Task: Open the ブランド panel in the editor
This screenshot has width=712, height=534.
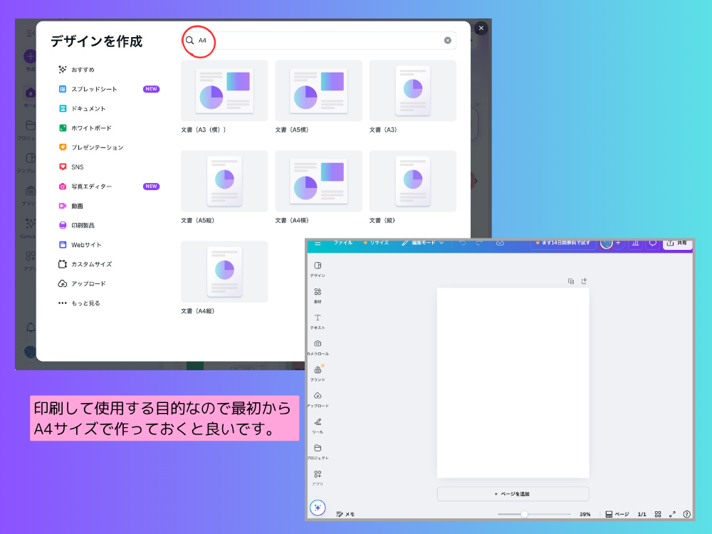Action: (318, 373)
